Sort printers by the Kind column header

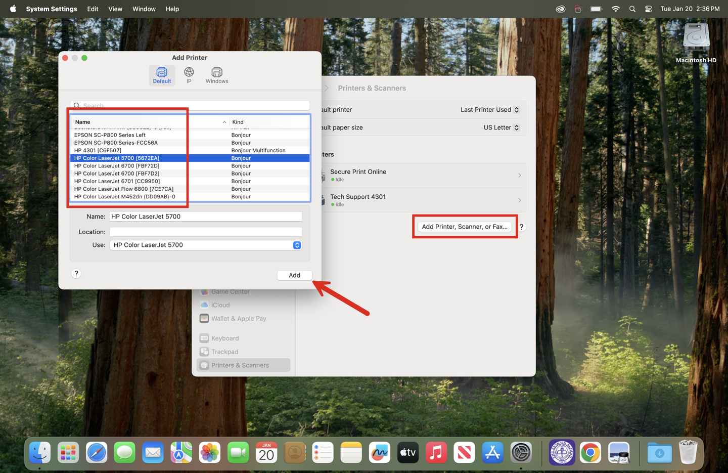point(269,122)
